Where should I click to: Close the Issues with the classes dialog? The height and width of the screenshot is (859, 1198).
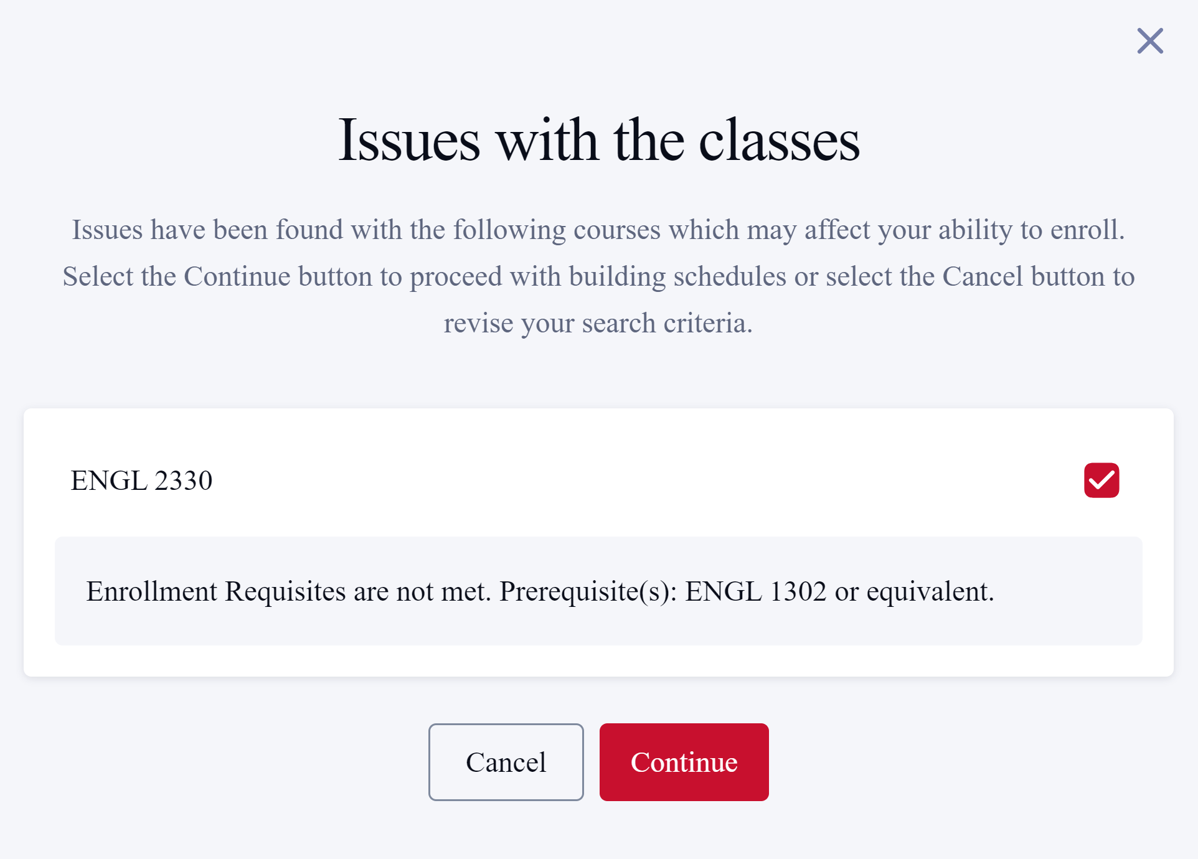coord(1149,41)
